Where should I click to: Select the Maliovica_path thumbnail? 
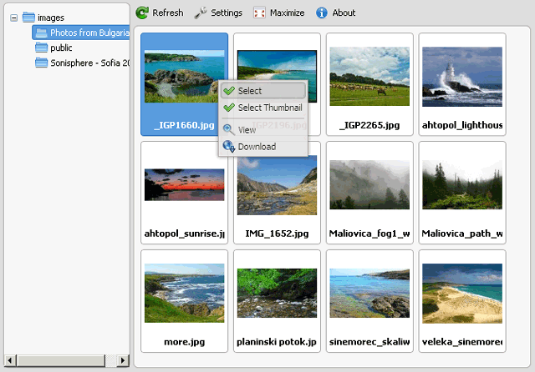462,185
